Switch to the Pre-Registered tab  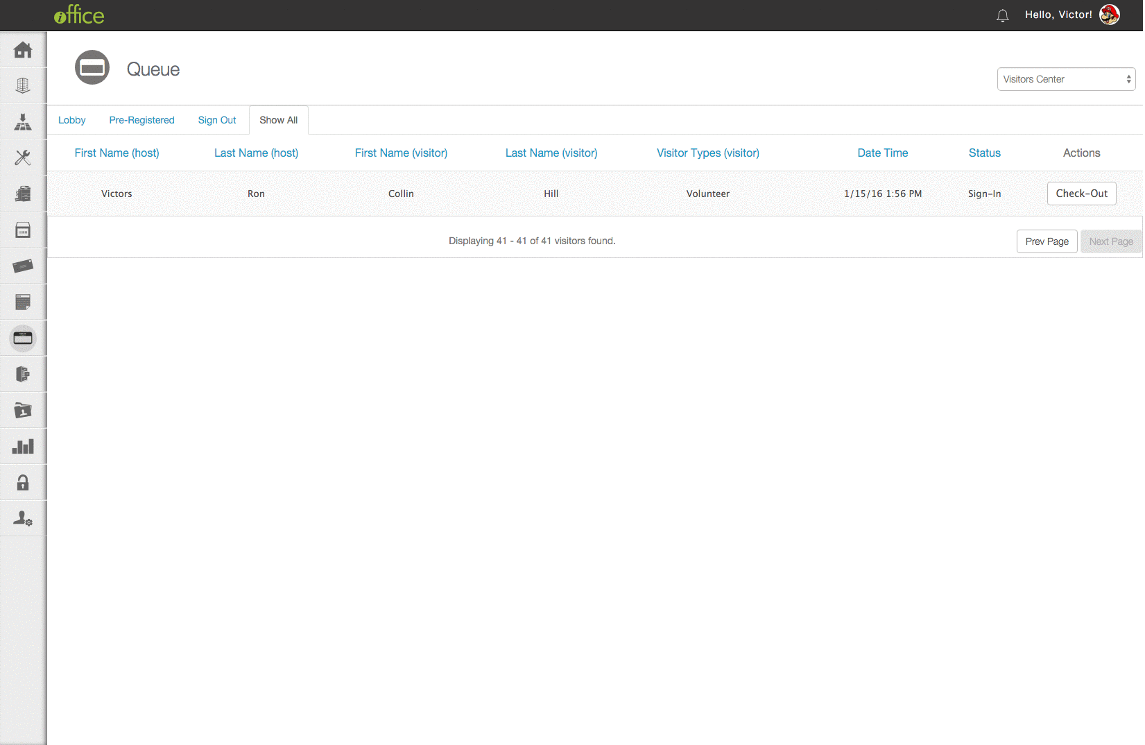click(x=141, y=120)
